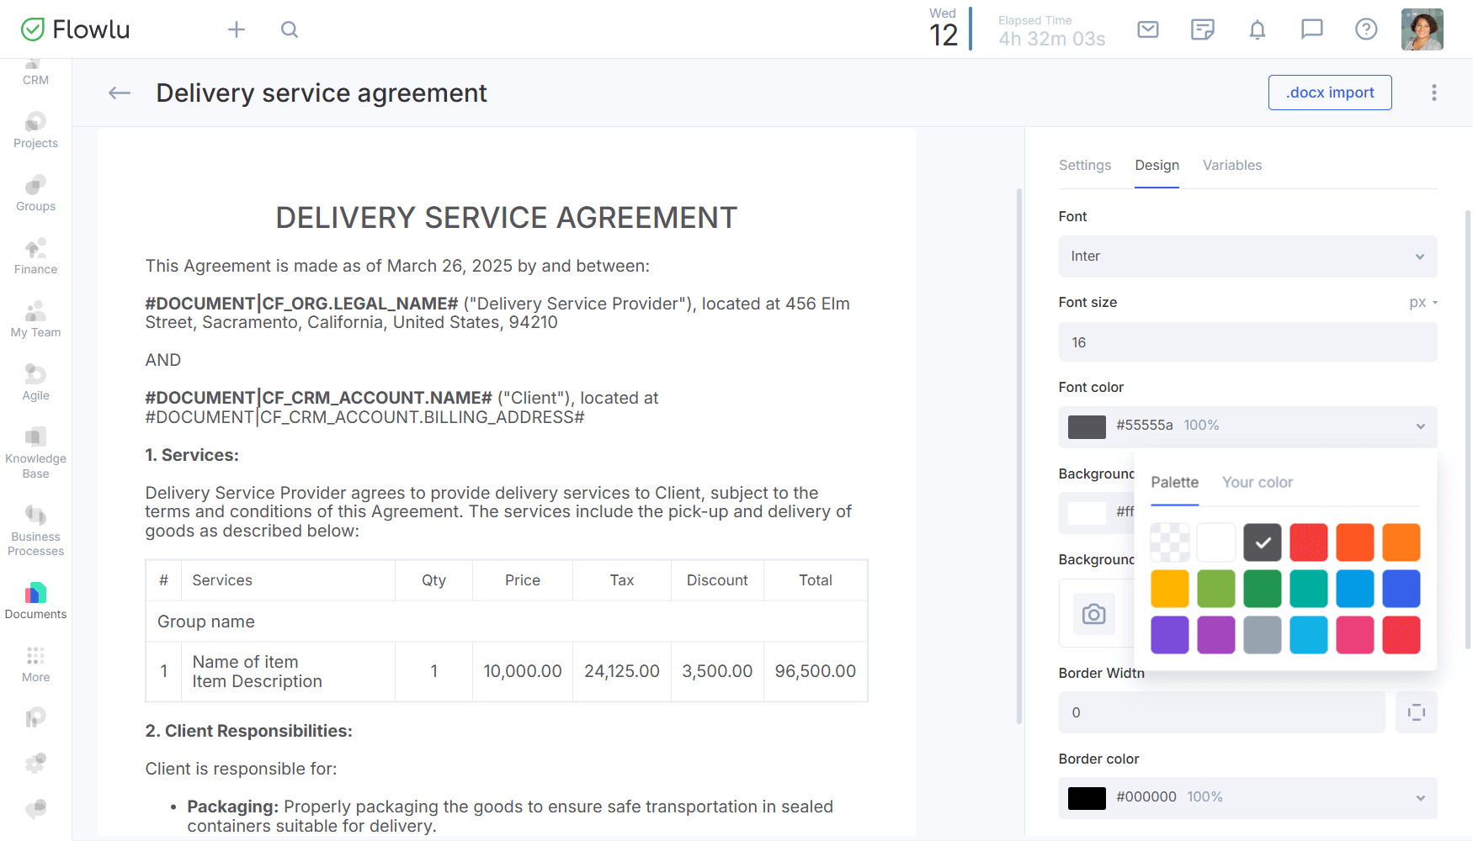This screenshot has width=1473, height=841.
Task: Open Business Processes in sidebar
Action: (35, 531)
